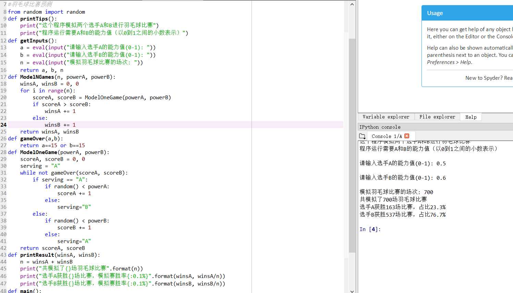Image resolution: width=513 pixels, height=293 pixels.
Task: Select the Help tab
Action: (x=471, y=117)
